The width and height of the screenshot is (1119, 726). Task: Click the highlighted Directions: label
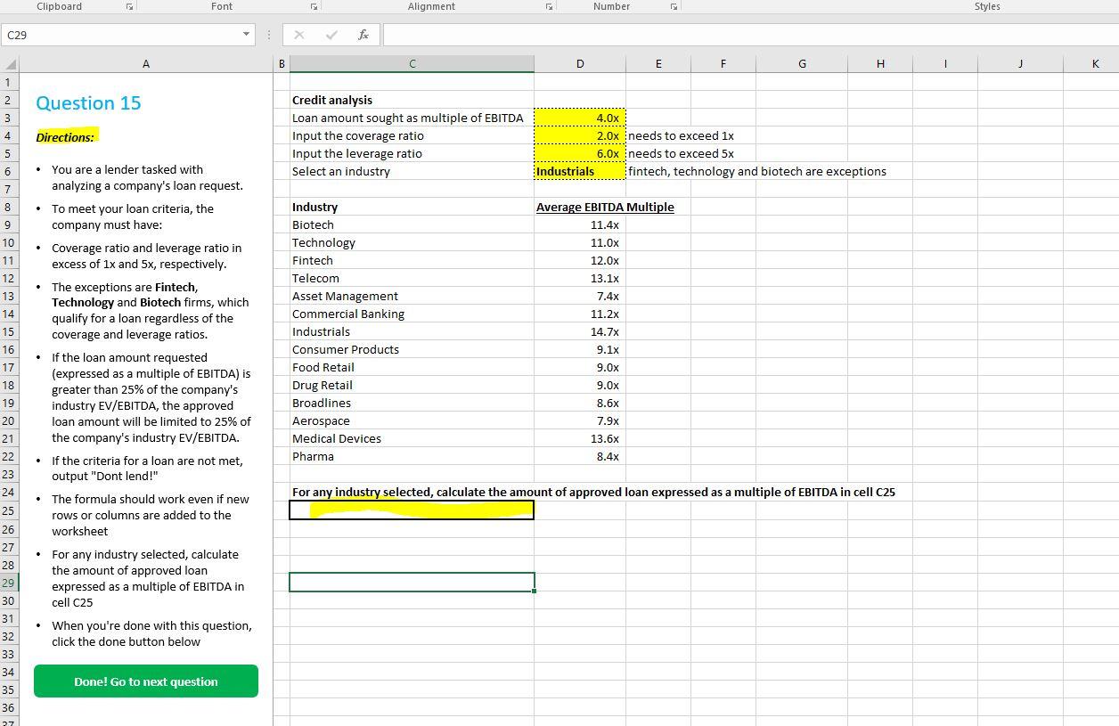[65, 137]
